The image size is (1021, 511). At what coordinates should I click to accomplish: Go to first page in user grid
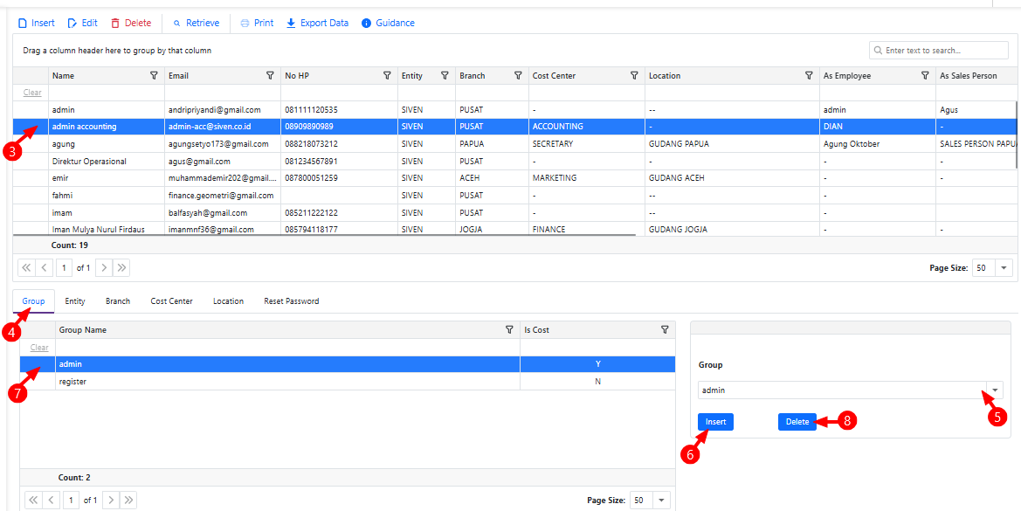26,267
